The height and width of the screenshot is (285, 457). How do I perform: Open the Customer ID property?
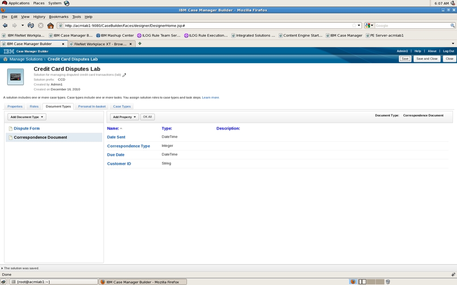pos(119,164)
